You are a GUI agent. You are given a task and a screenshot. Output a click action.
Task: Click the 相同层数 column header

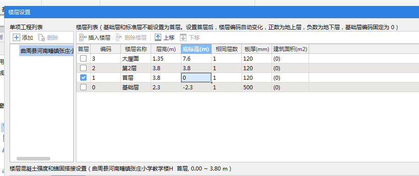click(227, 49)
